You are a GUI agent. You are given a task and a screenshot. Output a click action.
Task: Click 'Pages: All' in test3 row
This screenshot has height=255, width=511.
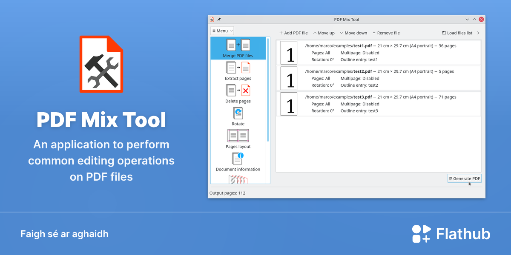pos(321,104)
